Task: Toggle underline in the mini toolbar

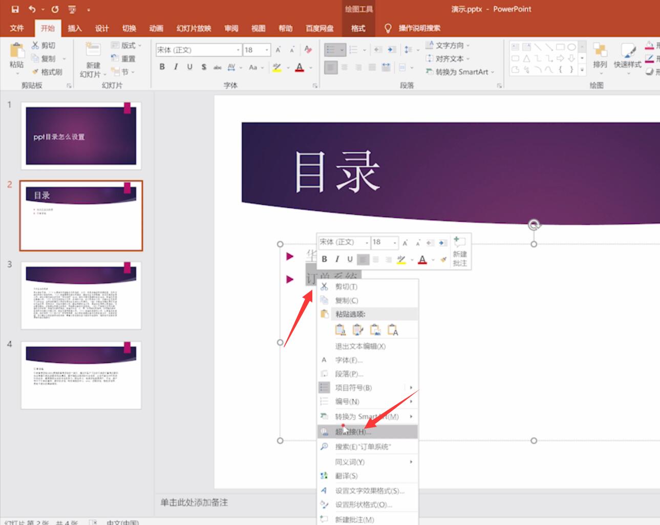Action: (350, 259)
